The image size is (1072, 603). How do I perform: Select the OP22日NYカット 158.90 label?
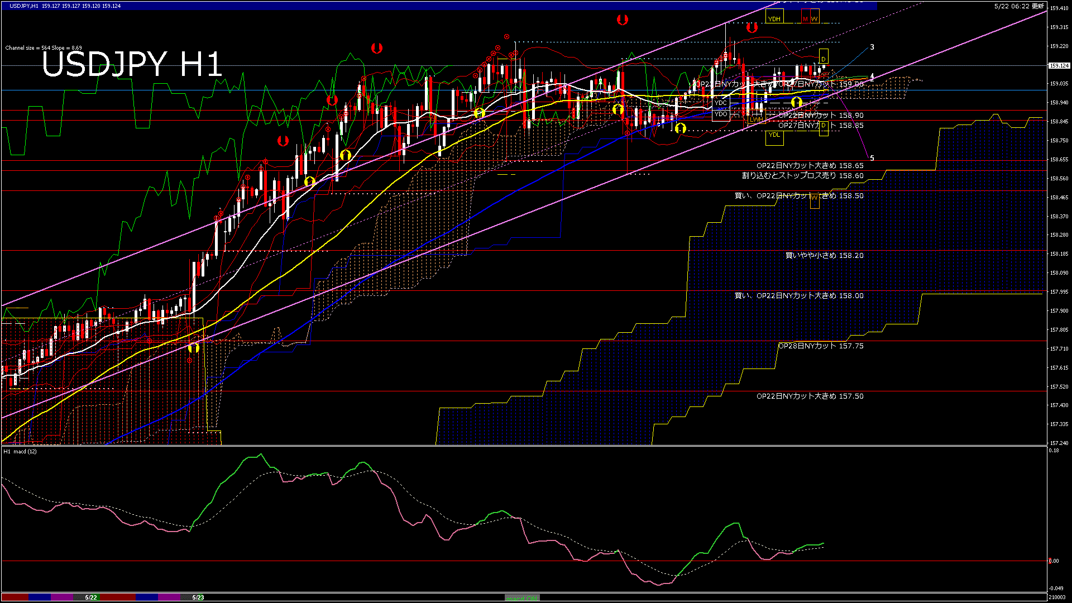point(821,116)
